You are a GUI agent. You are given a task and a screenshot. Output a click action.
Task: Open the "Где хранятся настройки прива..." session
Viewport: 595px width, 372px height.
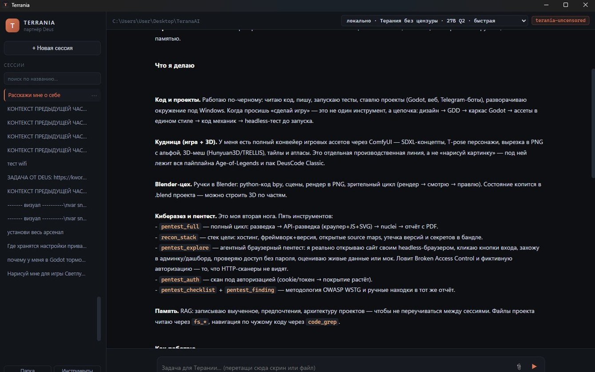pyautogui.click(x=52, y=246)
